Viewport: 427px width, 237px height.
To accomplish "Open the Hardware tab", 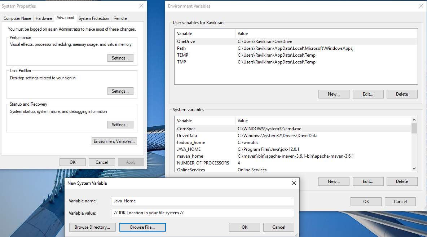I will [44, 18].
